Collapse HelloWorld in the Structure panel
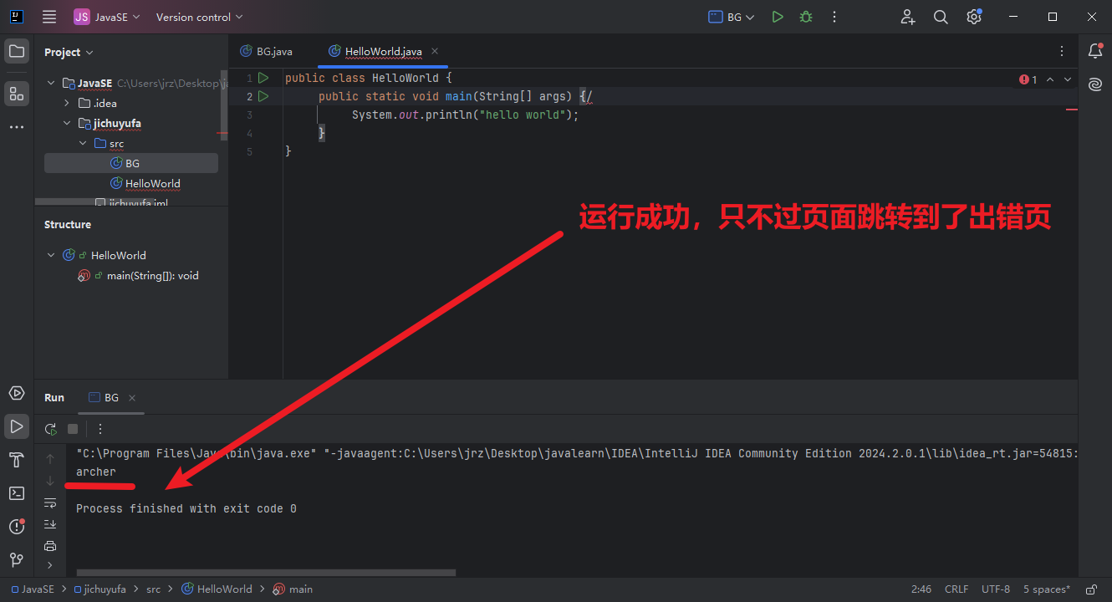This screenshot has width=1112, height=602. [x=51, y=255]
